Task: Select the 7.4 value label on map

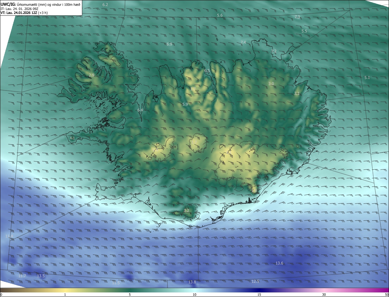Action: [243, 42]
